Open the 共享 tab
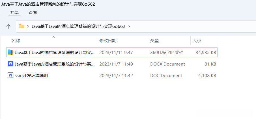Screen dimensions: 256x119 pyautogui.click(x=14, y=12)
